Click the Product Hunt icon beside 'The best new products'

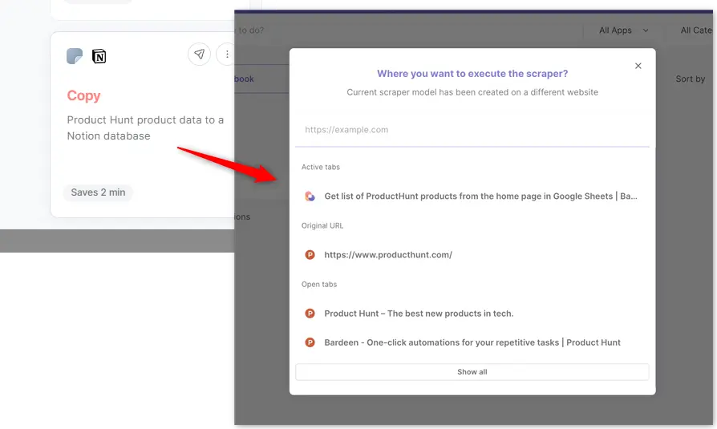(310, 314)
